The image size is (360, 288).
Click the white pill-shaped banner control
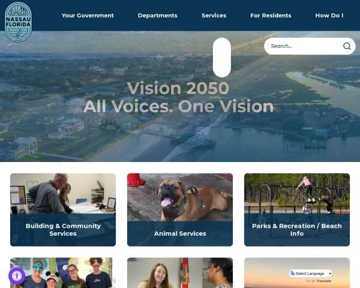222,58
